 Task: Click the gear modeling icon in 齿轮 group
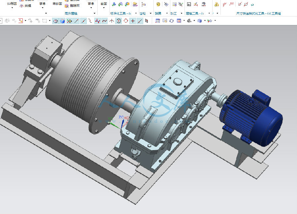144,4
